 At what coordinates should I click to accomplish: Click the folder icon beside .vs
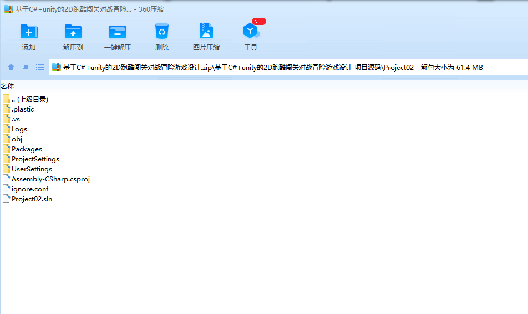click(x=6, y=119)
